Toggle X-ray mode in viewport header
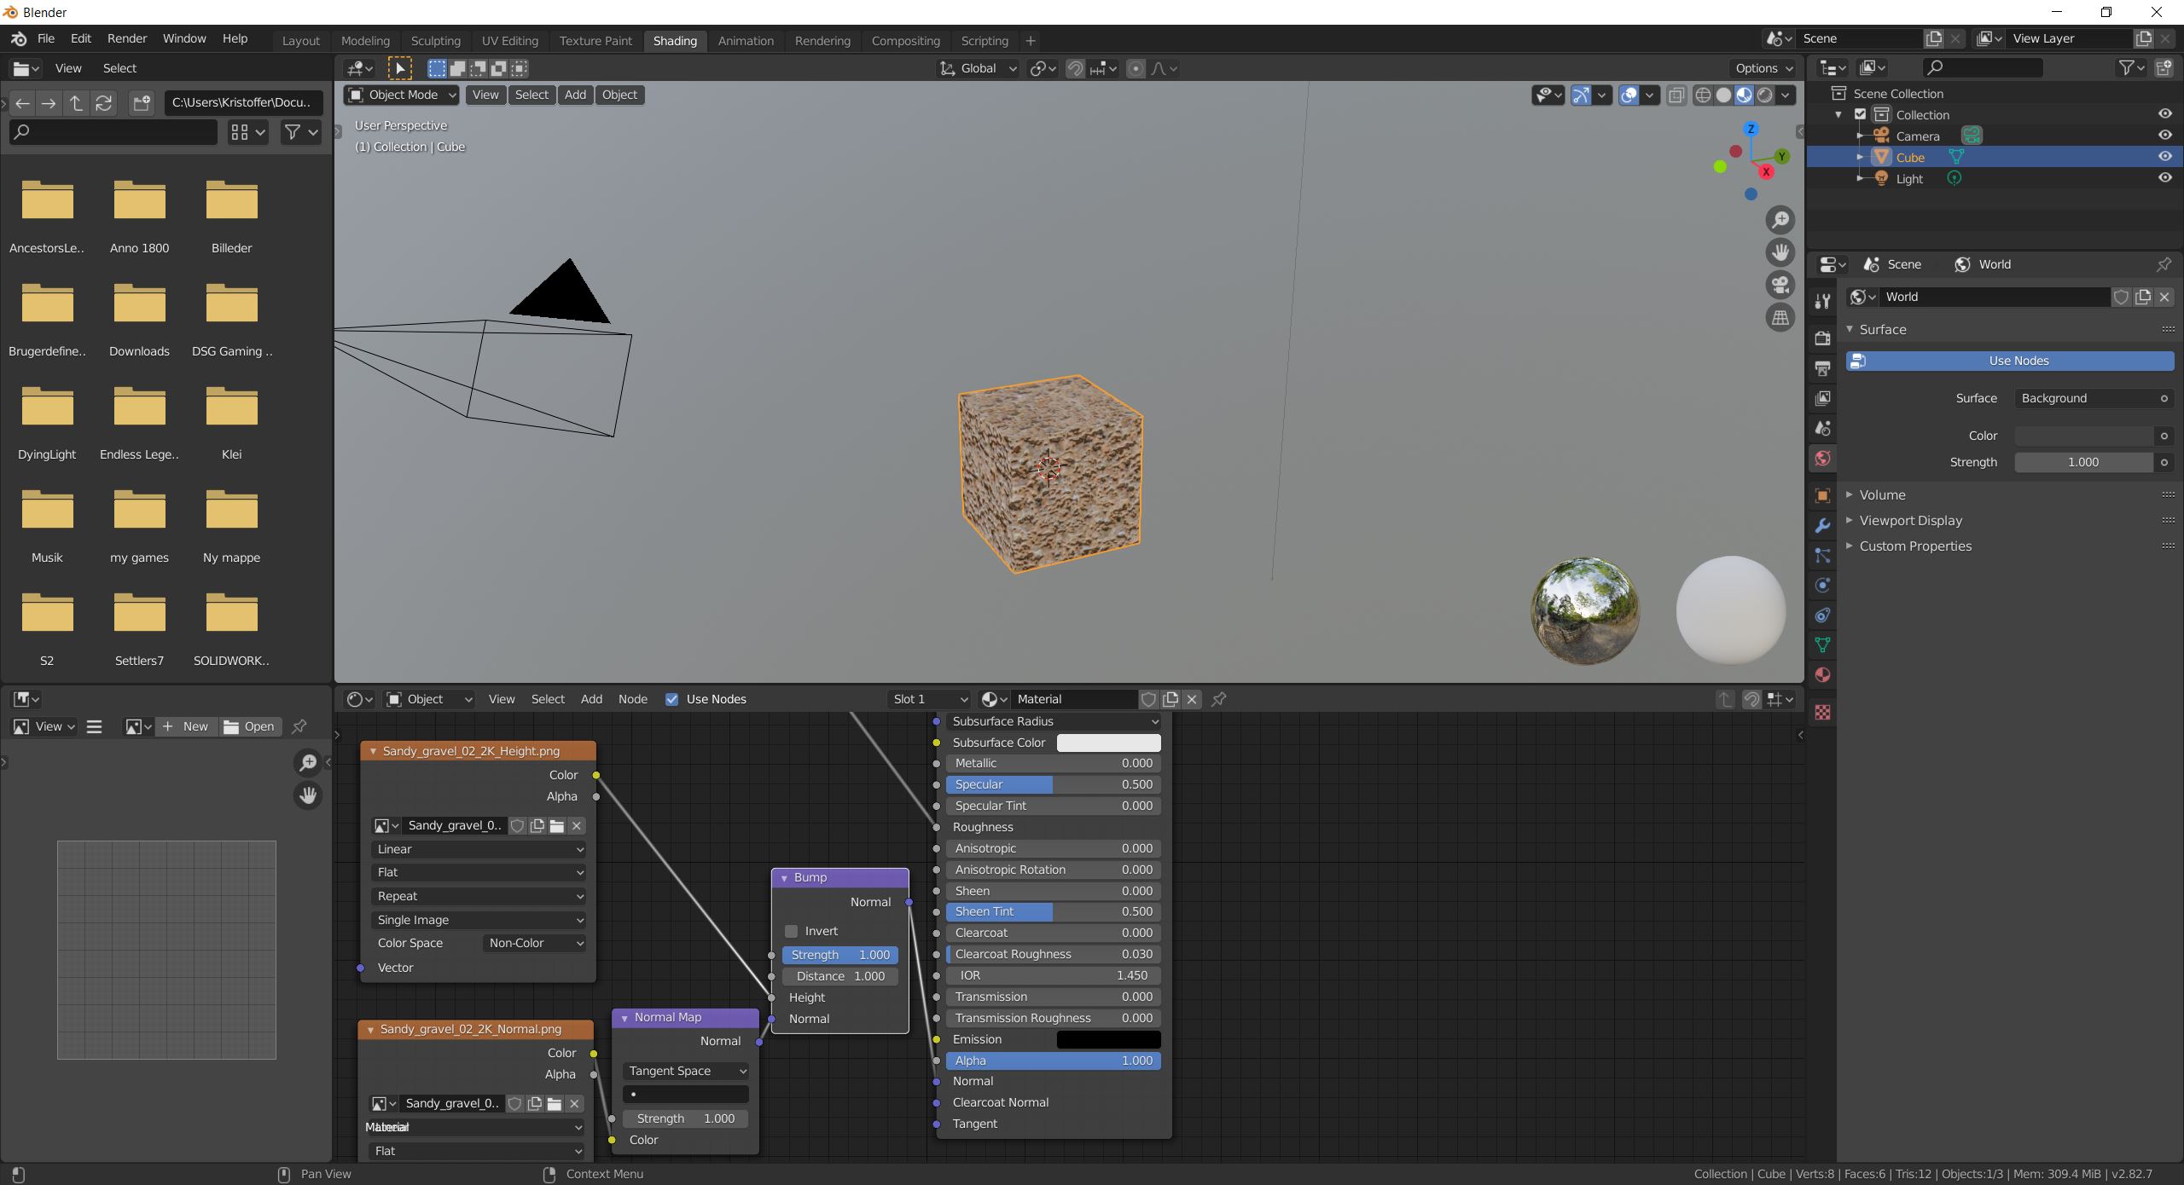This screenshot has height=1185, width=2184. (x=1676, y=95)
